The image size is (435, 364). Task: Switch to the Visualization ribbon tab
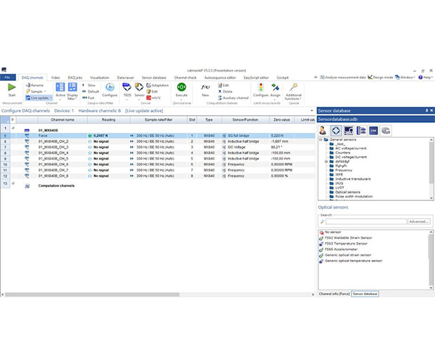point(99,77)
